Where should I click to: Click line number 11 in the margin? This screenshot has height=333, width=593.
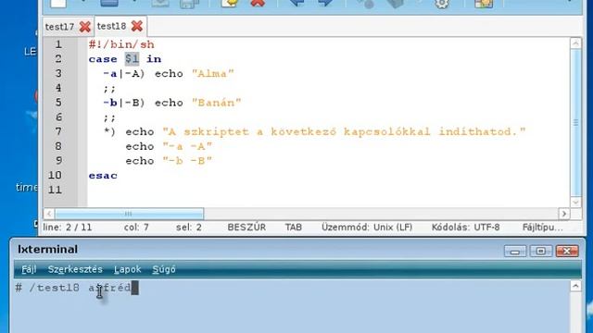(55, 190)
